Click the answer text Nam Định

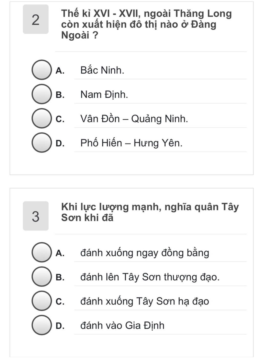coord(104,94)
